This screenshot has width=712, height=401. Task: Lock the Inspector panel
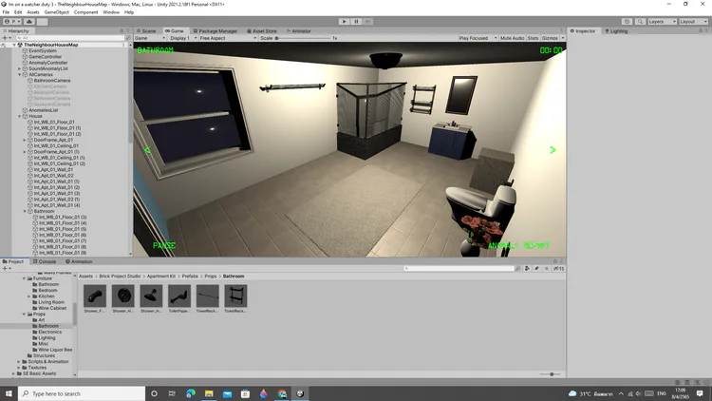(x=700, y=31)
